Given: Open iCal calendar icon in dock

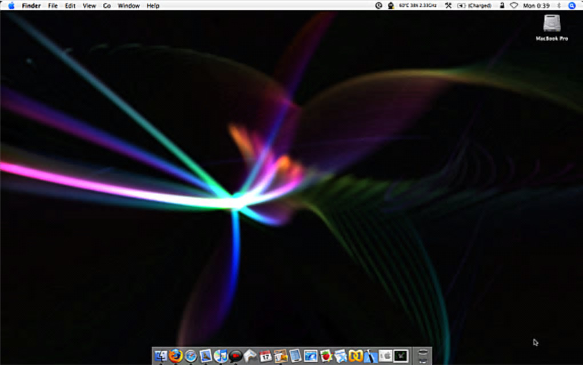Looking at the screenshot, I should click(x=265, y=356).
